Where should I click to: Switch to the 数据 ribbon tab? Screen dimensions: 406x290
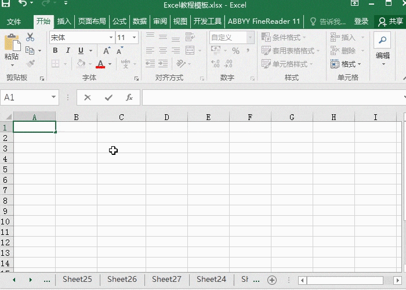140,21
